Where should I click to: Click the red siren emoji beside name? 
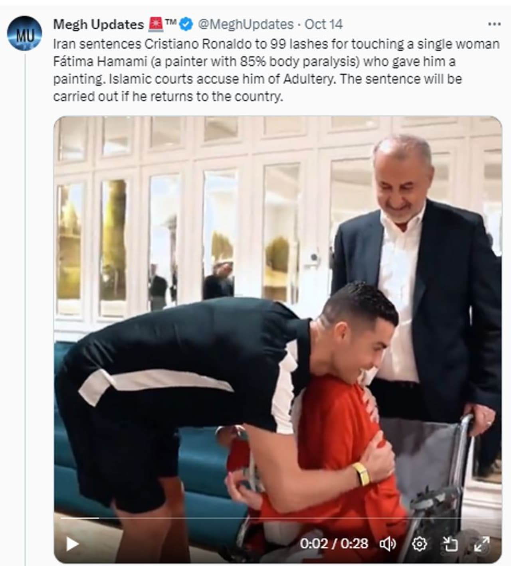pos(155,24)
